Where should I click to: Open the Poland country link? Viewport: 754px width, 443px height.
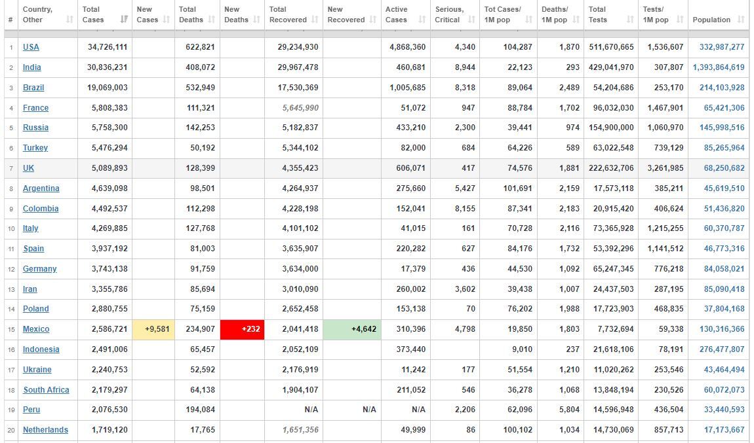point(35,309)
